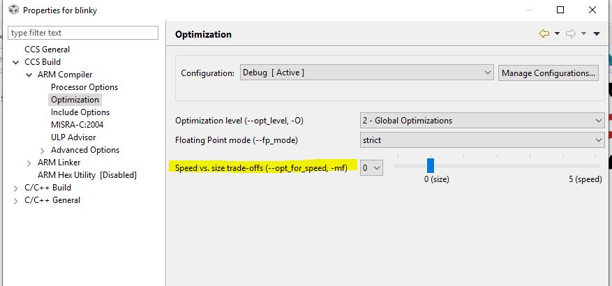Click the Manage Configurations button
The height and width of the screenshot is (286, 612).
(548, 73)
